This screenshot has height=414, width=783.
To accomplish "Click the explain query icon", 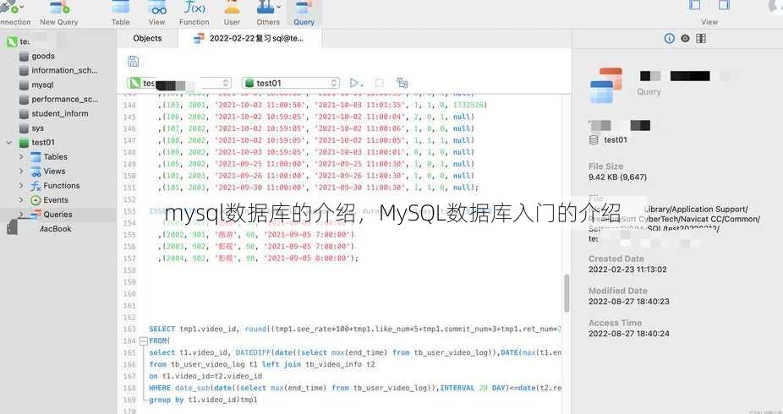I will pyautogui.click(x=402, y=83).
